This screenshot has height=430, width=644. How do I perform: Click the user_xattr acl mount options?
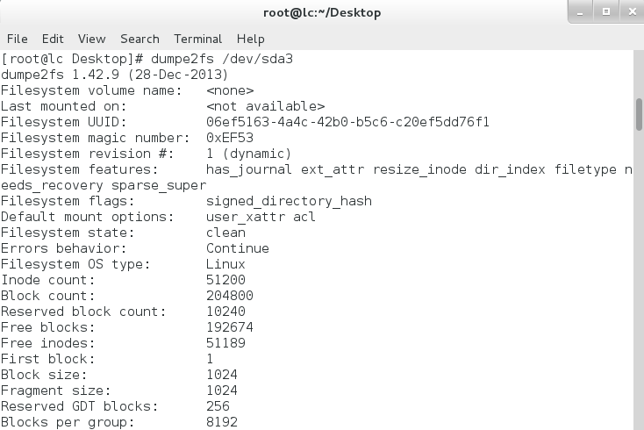[261, 217]
